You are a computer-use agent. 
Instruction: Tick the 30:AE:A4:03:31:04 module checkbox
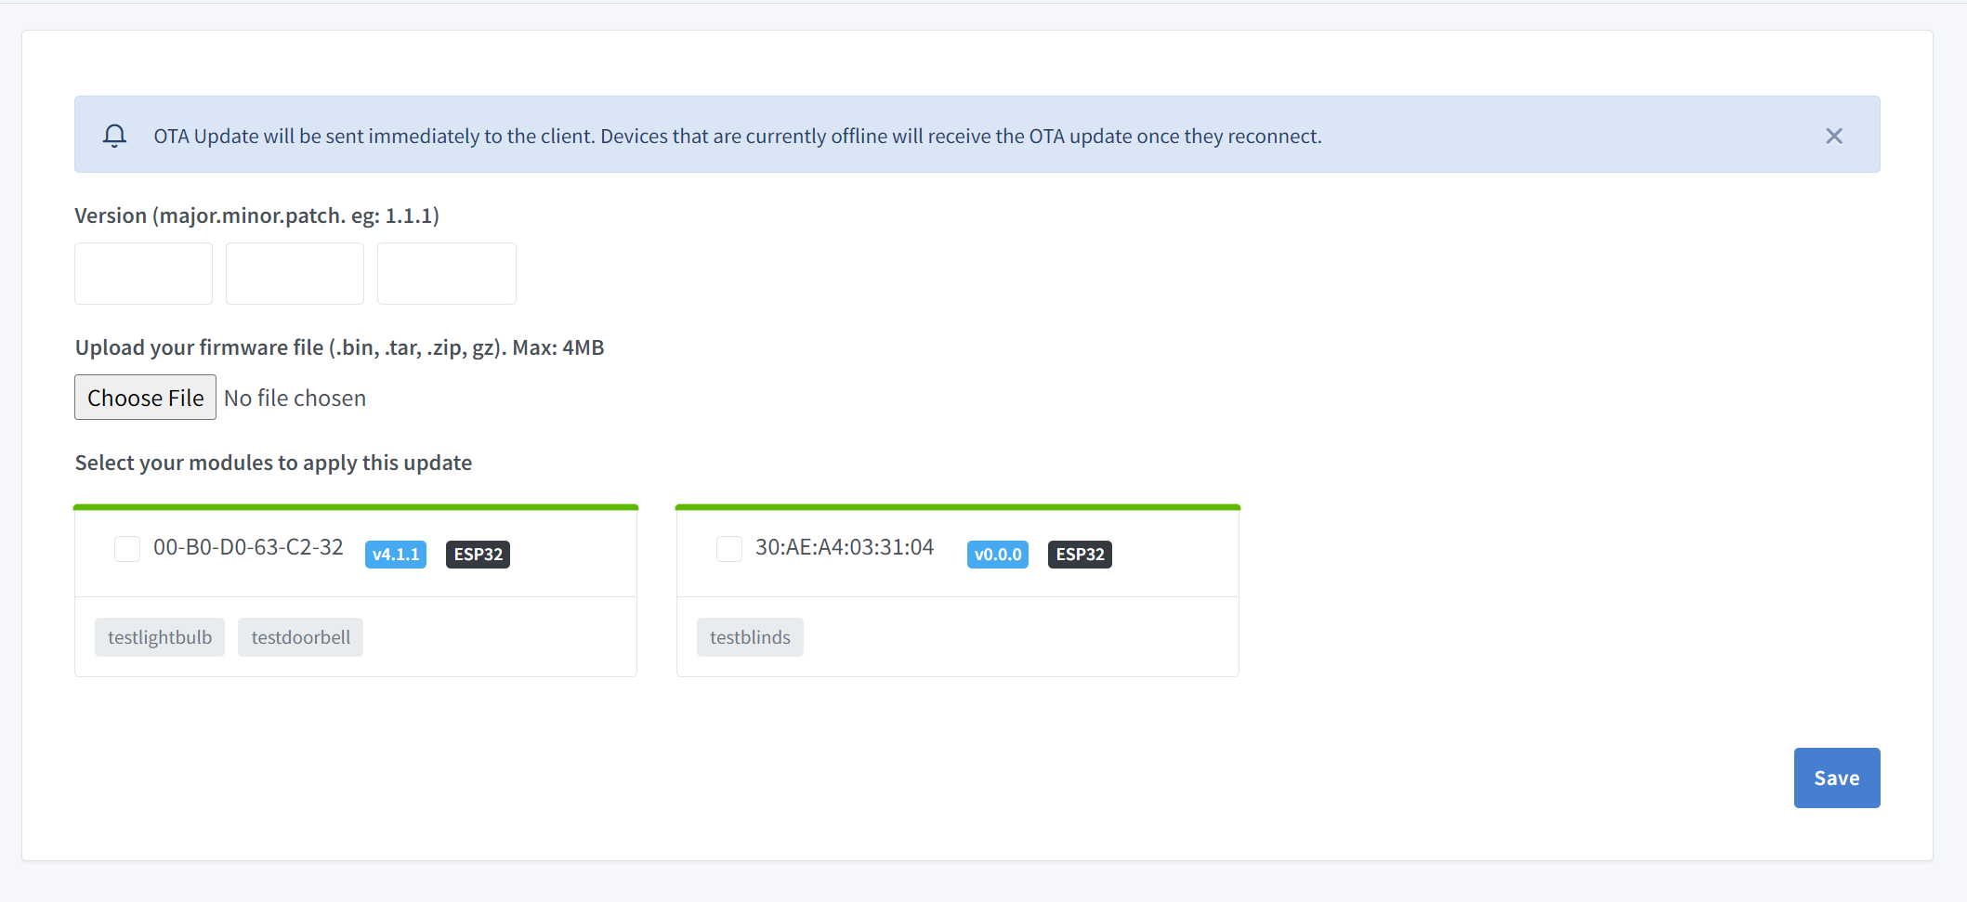pos(729,549)
